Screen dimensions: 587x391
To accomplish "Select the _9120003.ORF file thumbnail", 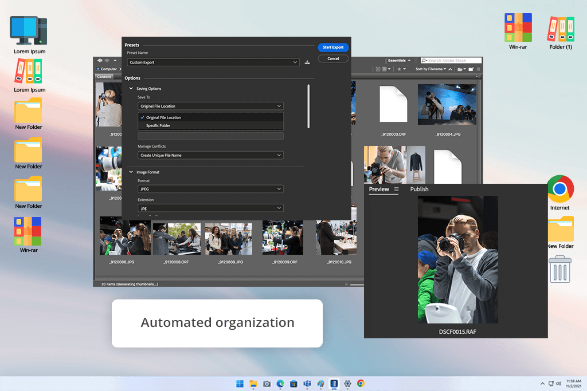I will coord(393,104).
